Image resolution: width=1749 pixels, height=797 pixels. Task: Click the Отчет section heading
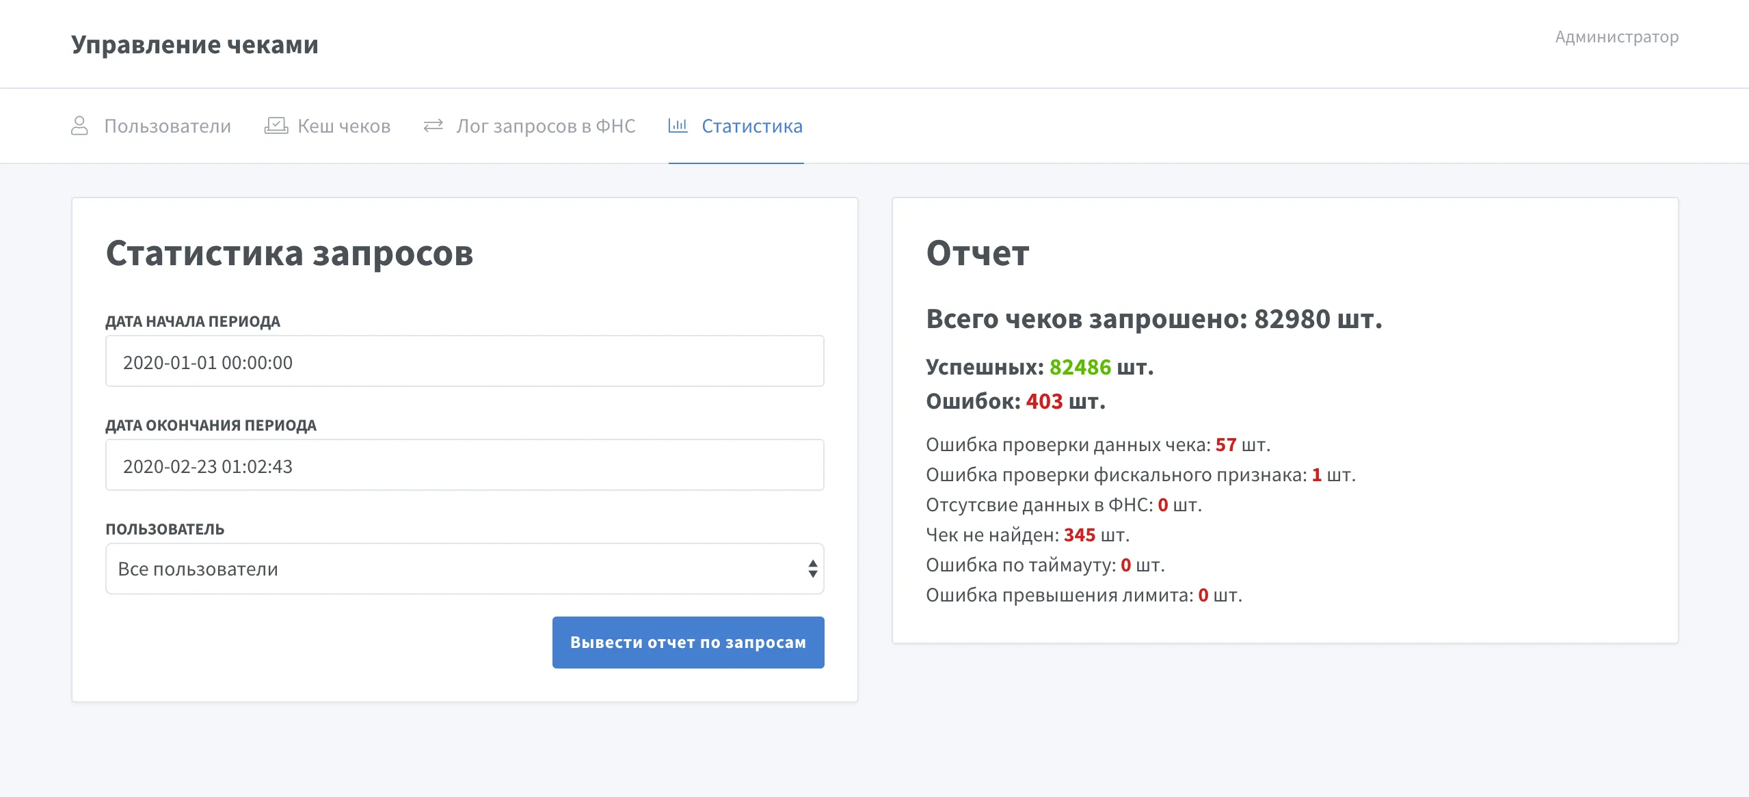coord(976,253)
